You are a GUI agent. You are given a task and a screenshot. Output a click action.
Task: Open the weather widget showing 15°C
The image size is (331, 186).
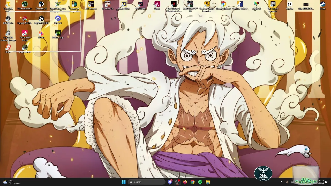(11, 182)
